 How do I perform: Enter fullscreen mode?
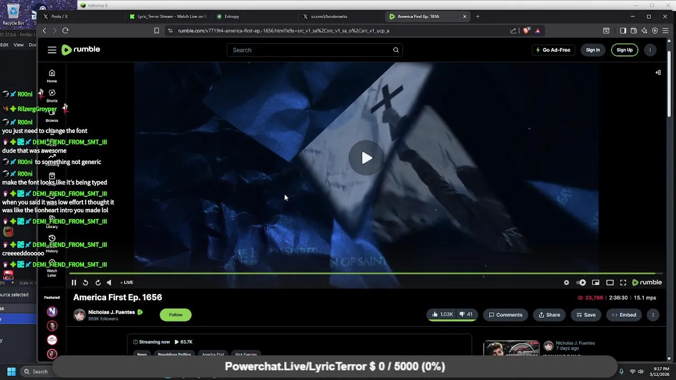[x=623, y=282]
